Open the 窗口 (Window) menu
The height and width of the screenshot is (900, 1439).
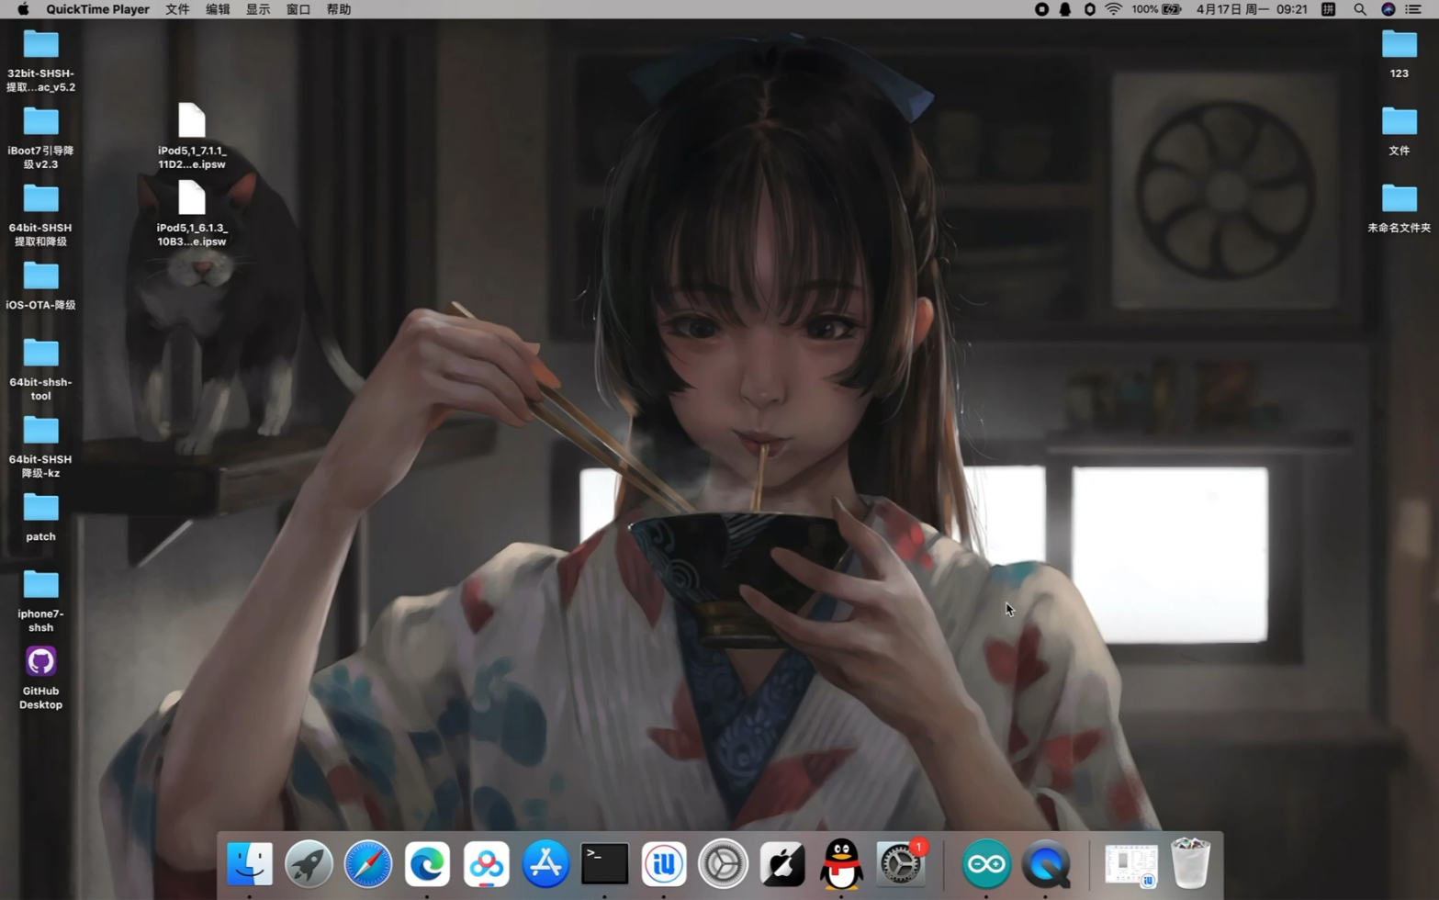point(298,9)
